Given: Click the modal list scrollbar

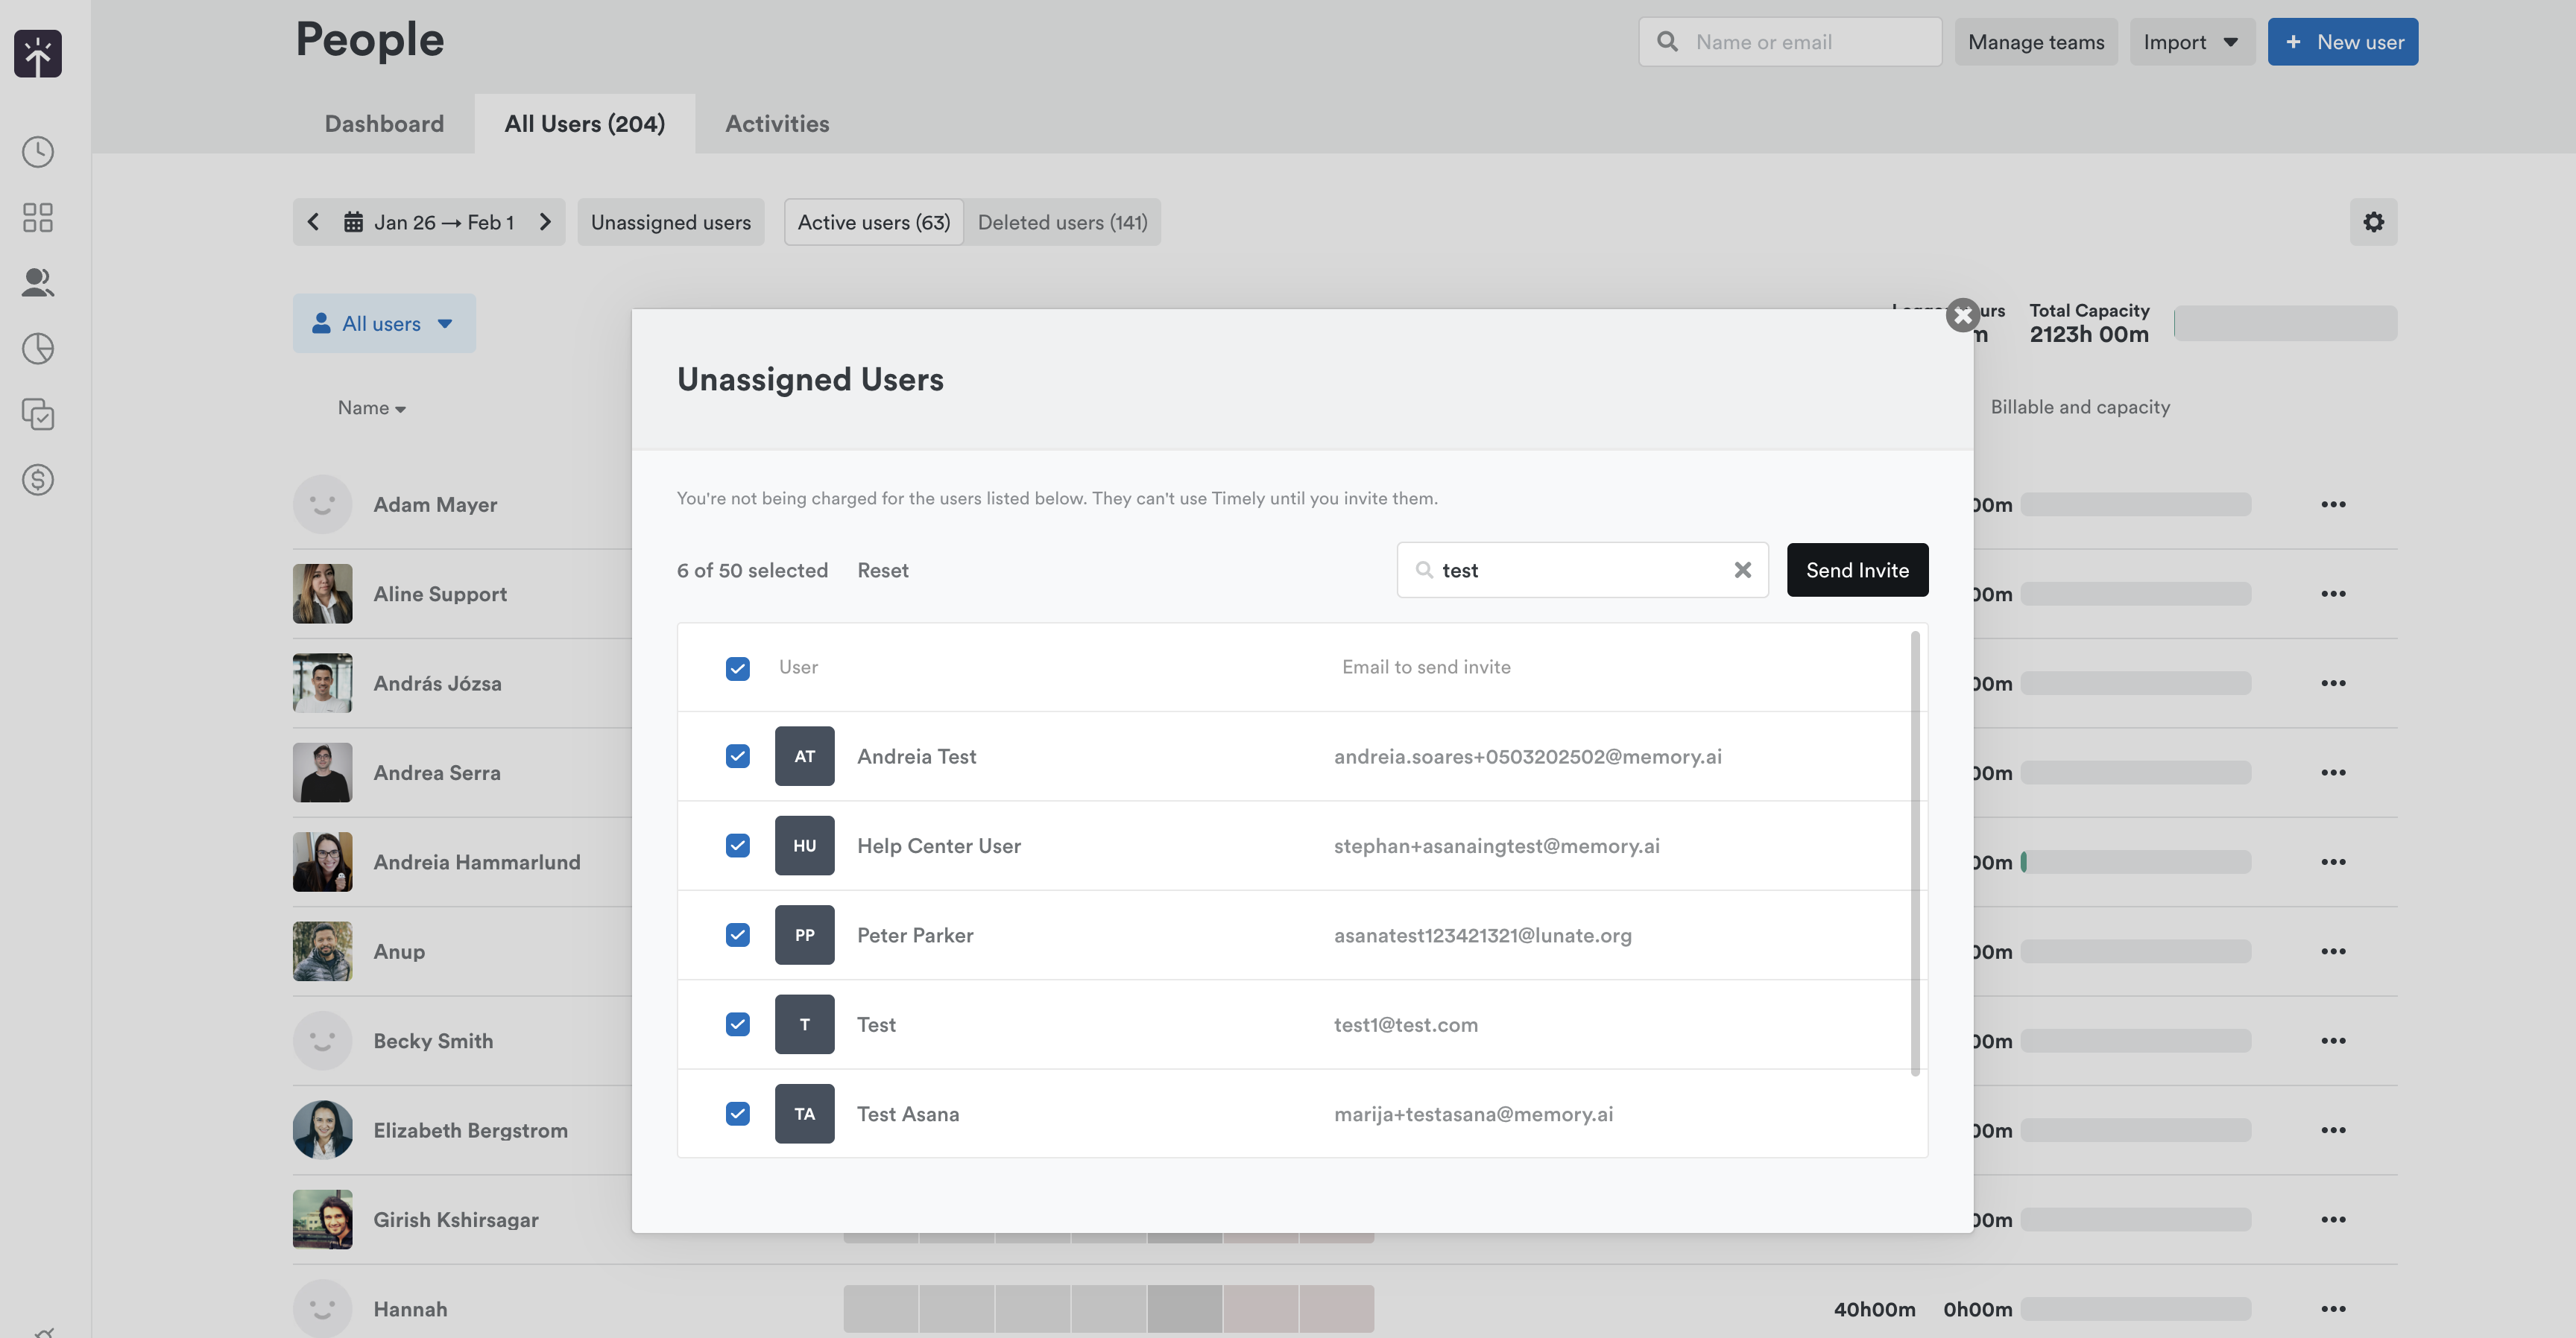Looking at the screenshot, I should click(x=1915, y=855).
